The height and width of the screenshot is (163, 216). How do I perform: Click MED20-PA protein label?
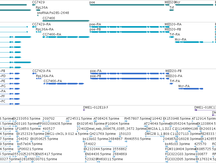pos(174,76)
